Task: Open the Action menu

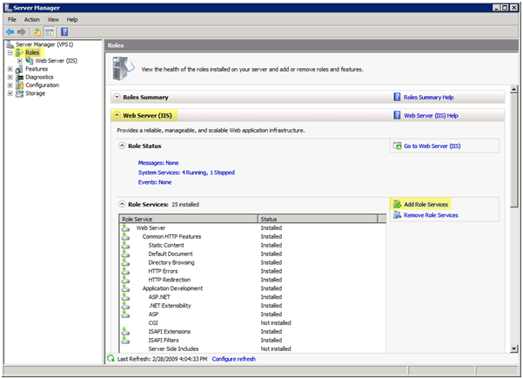Action: (31, 19)
